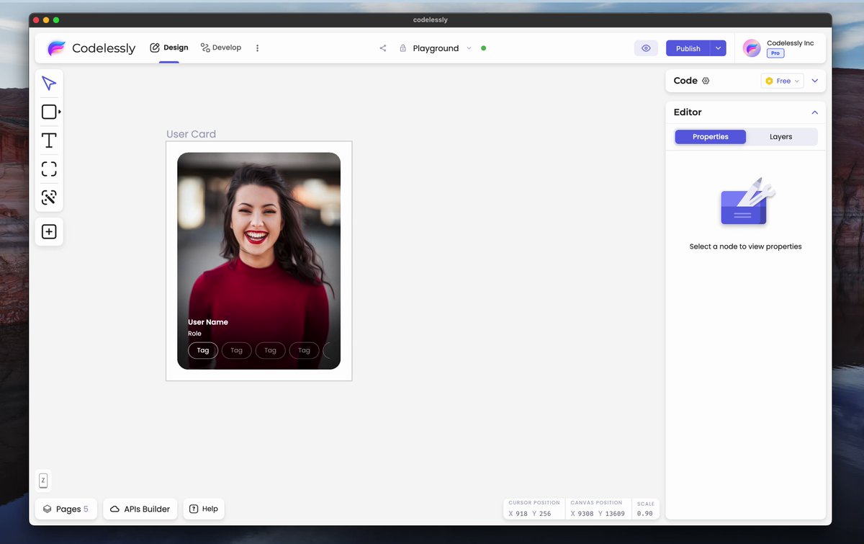Screen dimensions: 864x544
Task: Click the add plus box icon
Action: (49, 232)
